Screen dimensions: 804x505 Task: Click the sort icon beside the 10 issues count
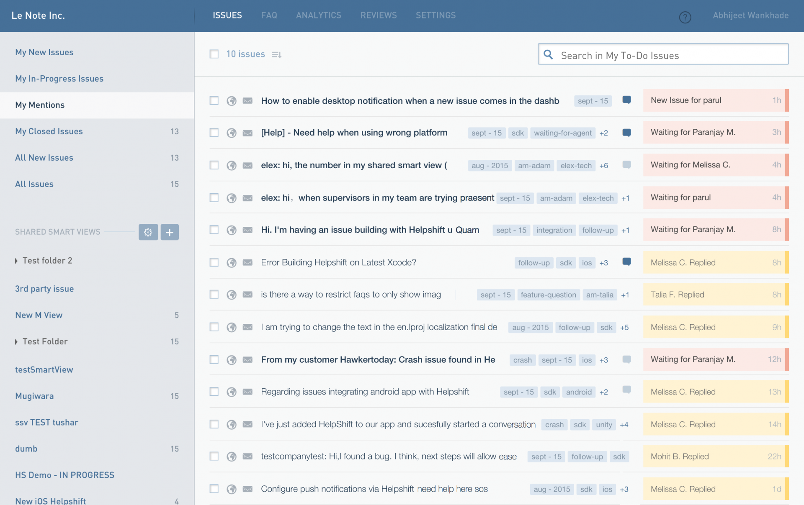276,54
